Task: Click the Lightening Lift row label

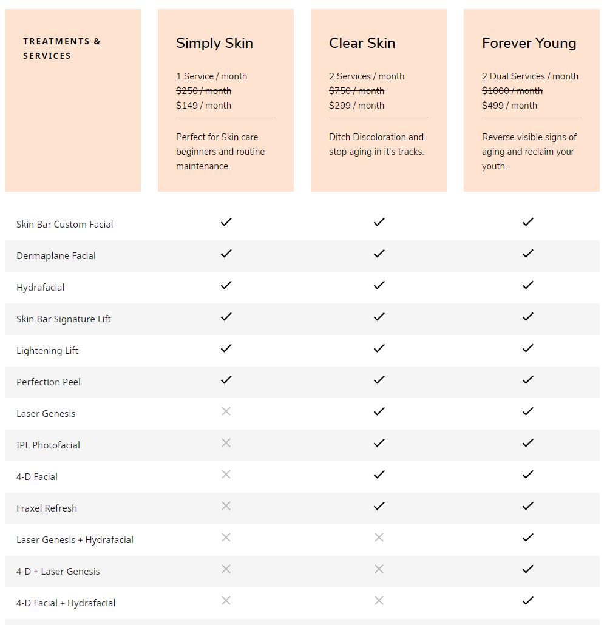Action: tap(47, 351)
